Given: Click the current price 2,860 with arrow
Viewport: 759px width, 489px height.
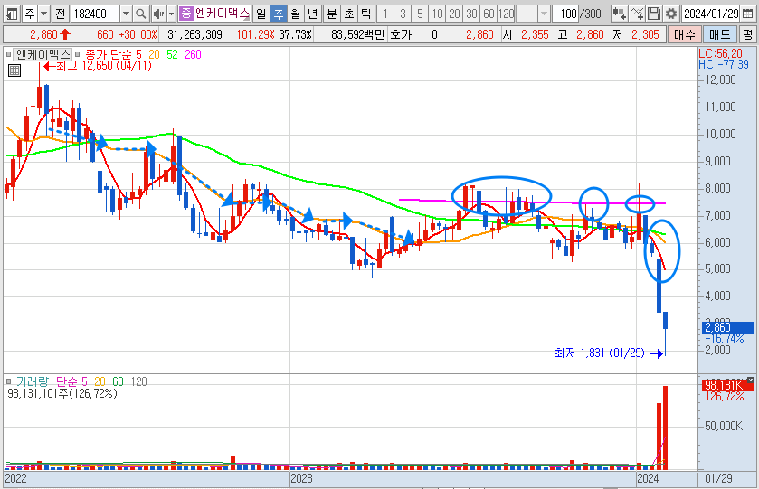Looking at the screenshot, I should click(51, 35).
